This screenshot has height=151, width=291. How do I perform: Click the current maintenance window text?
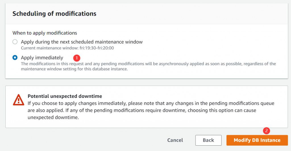point(67,48)
